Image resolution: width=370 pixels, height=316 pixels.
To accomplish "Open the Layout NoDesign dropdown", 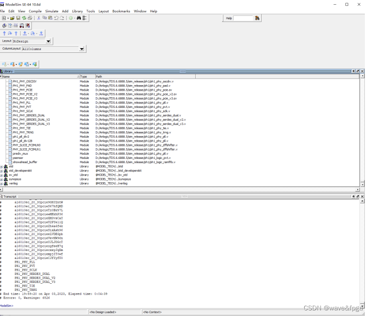I will (x=48, y=41).
